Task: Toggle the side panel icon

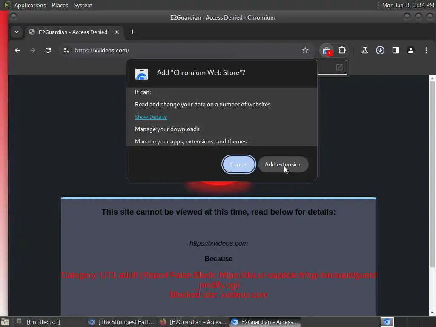Action: 396,50
